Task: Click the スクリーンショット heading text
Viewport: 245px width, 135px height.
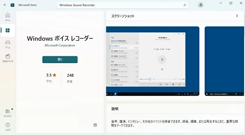Action: click(x=123, y=16)
